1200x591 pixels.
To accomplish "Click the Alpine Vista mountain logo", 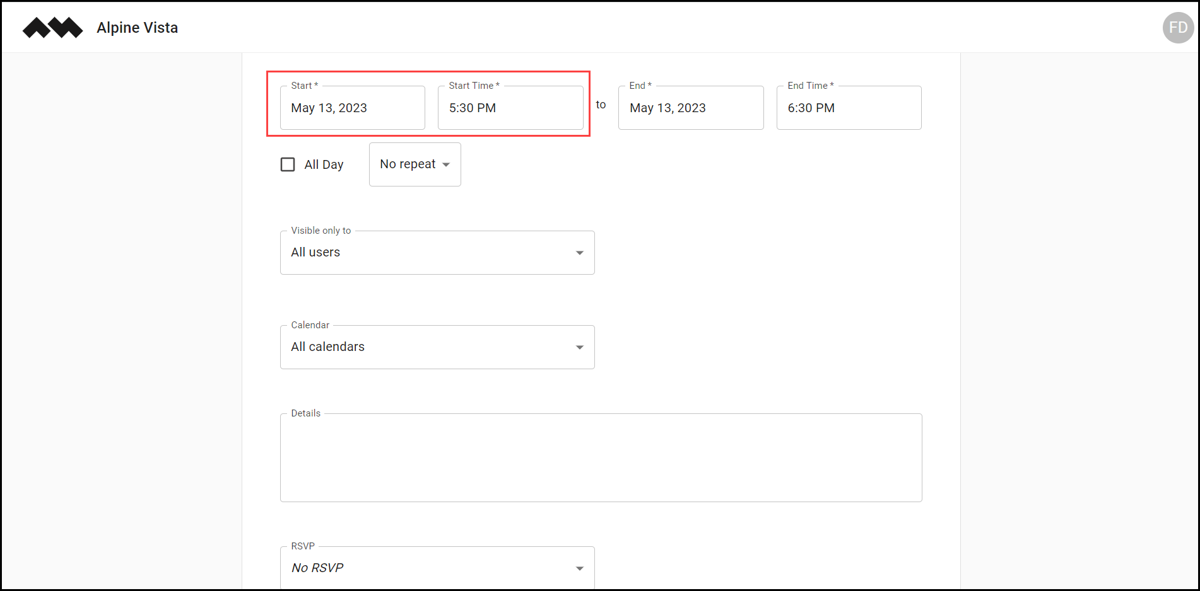I will (52, 28).
